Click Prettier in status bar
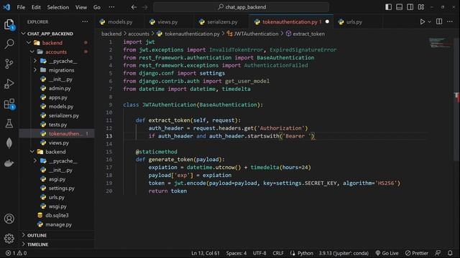The height and width of the screenshot is (258, 460). coord(417,253)
